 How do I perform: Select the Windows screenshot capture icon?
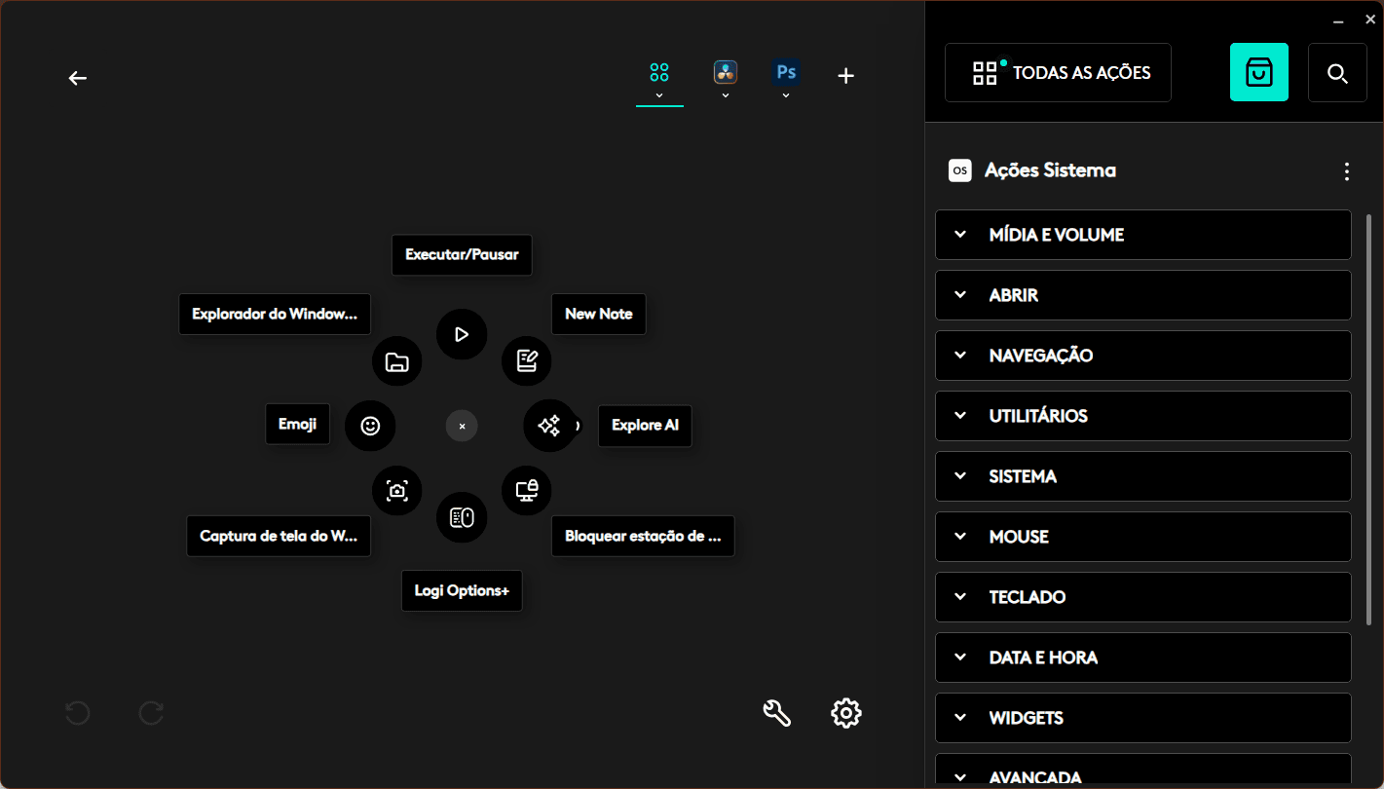396,491
